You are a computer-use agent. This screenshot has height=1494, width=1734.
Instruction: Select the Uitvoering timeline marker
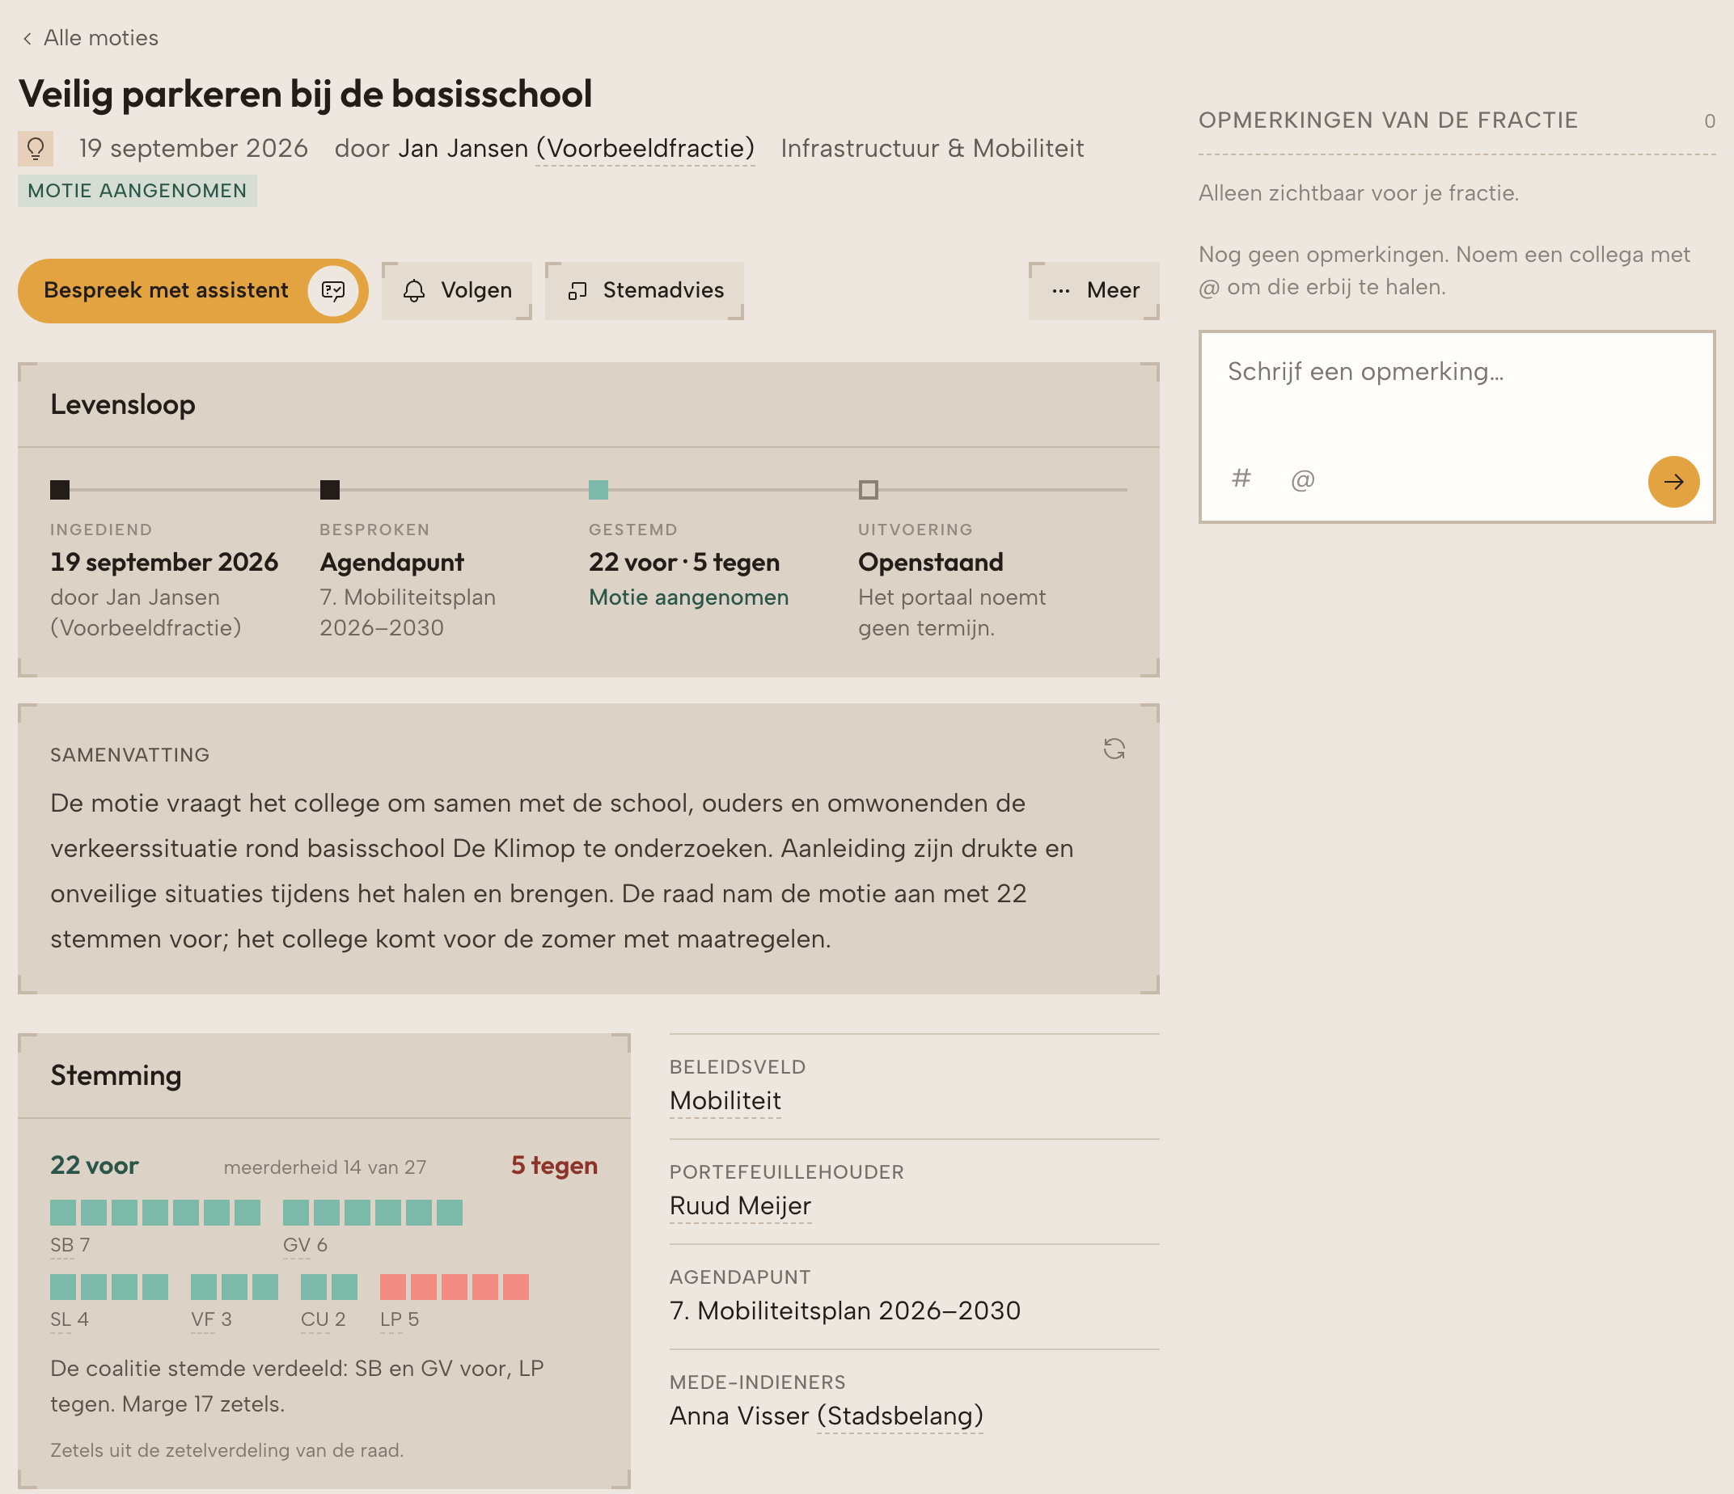click(x=869, y=490)
